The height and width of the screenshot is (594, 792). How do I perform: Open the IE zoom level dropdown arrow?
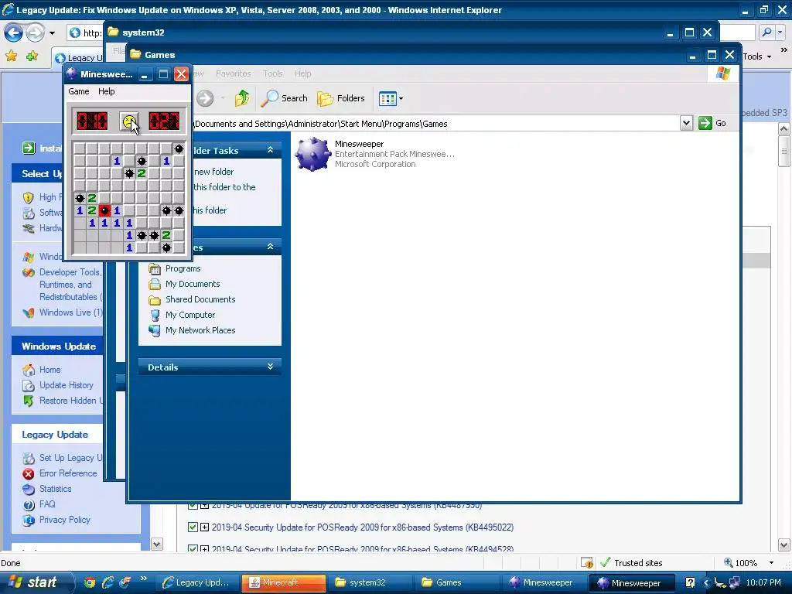771,563
